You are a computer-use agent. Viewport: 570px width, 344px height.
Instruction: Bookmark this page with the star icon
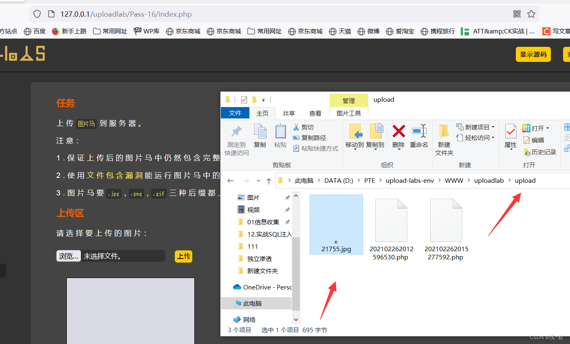(531, 14)
